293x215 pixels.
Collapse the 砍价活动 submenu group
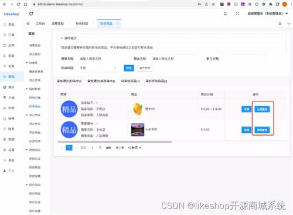(26, 184)
